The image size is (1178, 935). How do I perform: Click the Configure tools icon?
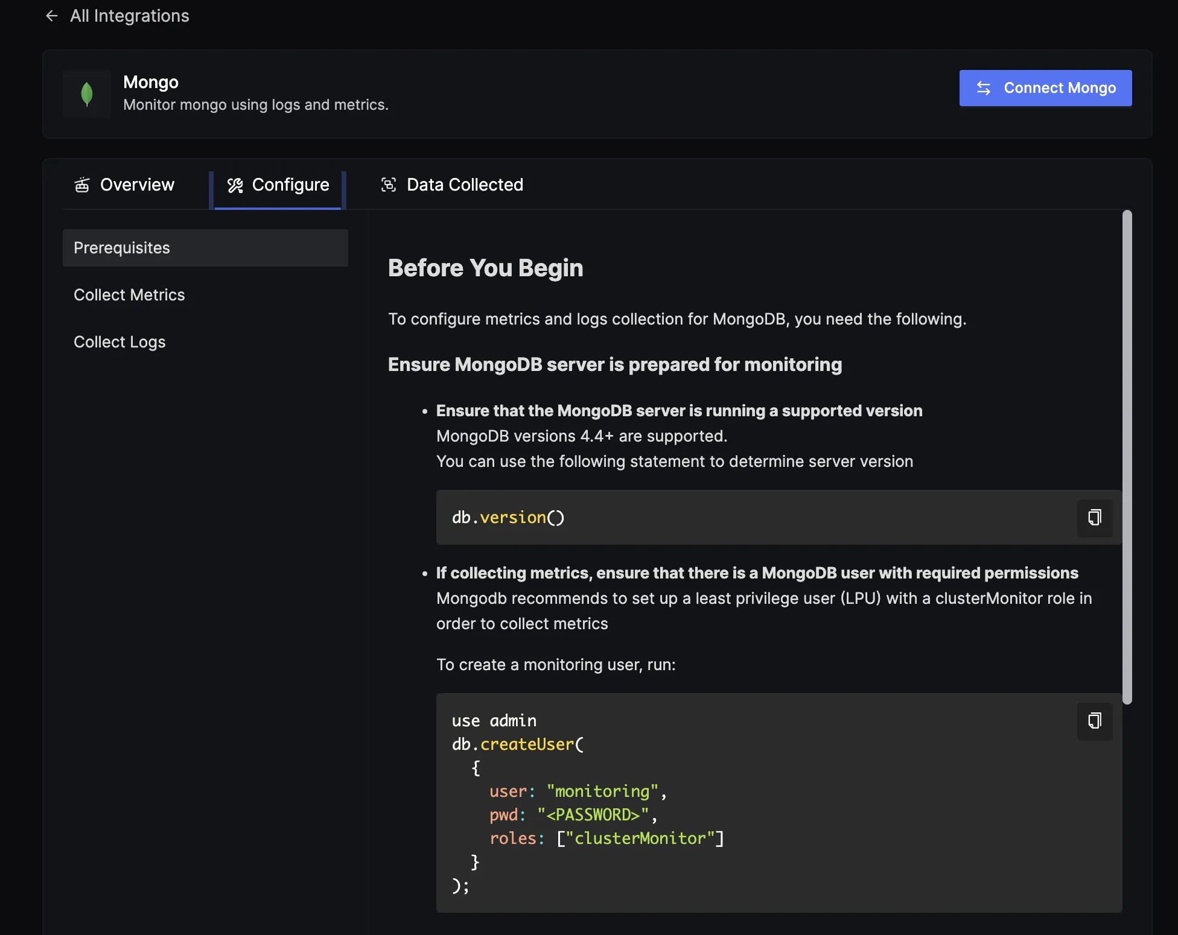235,185
